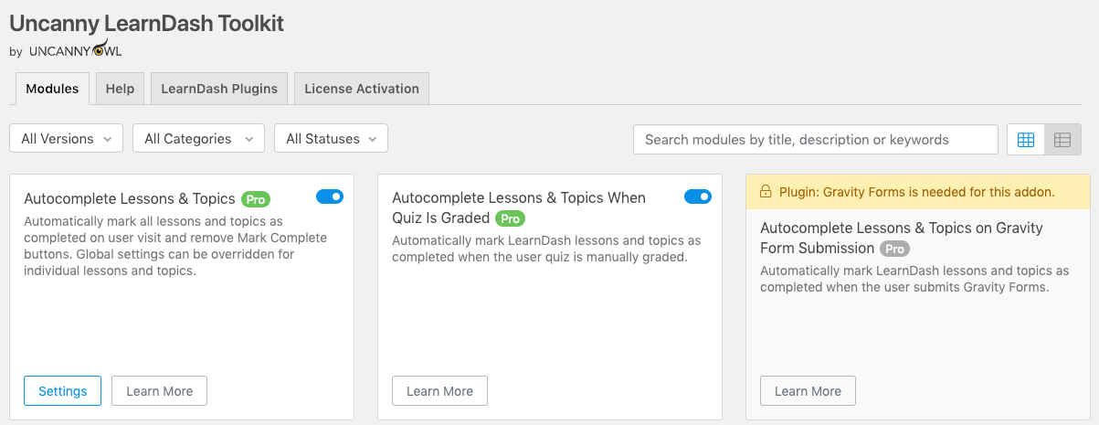Screen dimensions: 1099x425
Task: Toggle off Autocomplete When Quiz Is Graded
Action: [x=698, y=197]
